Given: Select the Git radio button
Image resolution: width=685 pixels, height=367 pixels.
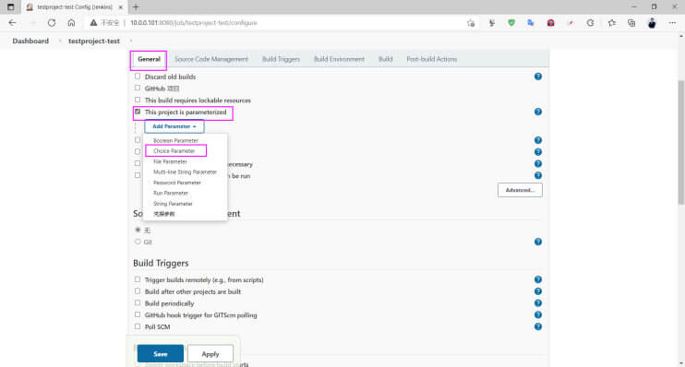Looking at the screenshot, I should 138,242.
